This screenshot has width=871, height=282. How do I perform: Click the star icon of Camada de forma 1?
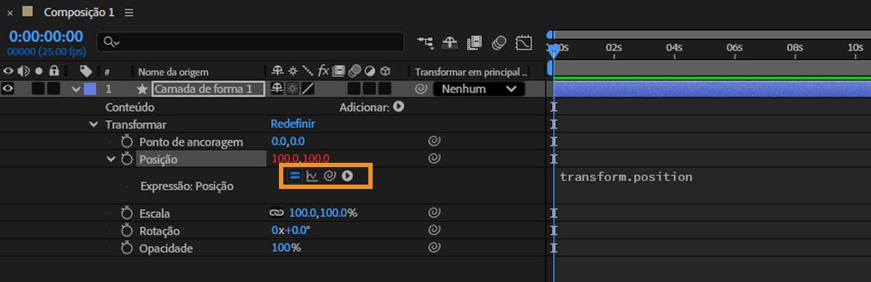(x=142, y=89)
